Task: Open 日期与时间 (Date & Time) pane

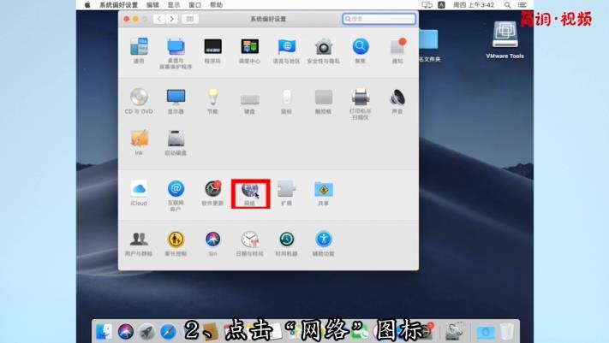Action: click(249, 243)
